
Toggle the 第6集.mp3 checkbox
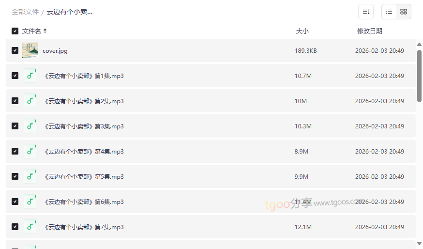[15, 202]
